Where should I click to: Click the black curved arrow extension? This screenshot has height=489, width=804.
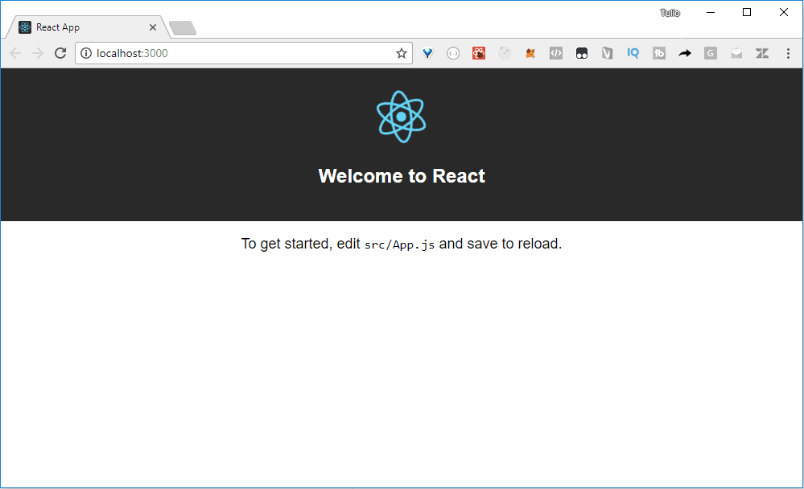(685, 53)
